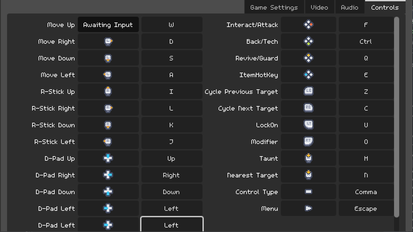The width and height of the screenshot is (413, 232).
Task: Click the R-Stick Up controller icon
Action: [108, 92]
